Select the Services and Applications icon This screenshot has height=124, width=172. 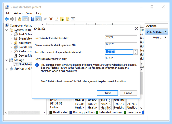11,68
